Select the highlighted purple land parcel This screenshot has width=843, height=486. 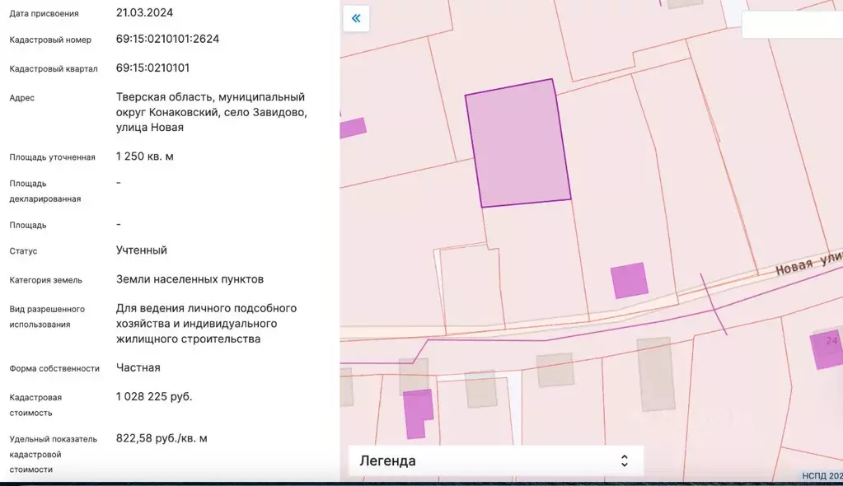click(x=518, y=143)
